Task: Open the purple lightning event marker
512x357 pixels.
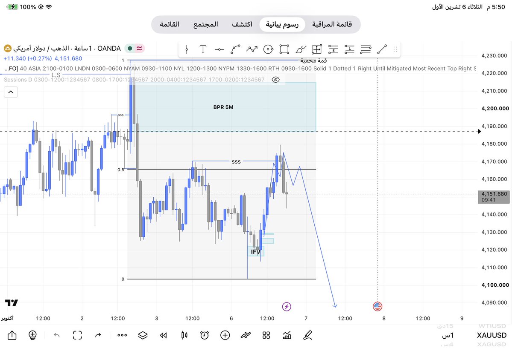Action: pos(287,306)
